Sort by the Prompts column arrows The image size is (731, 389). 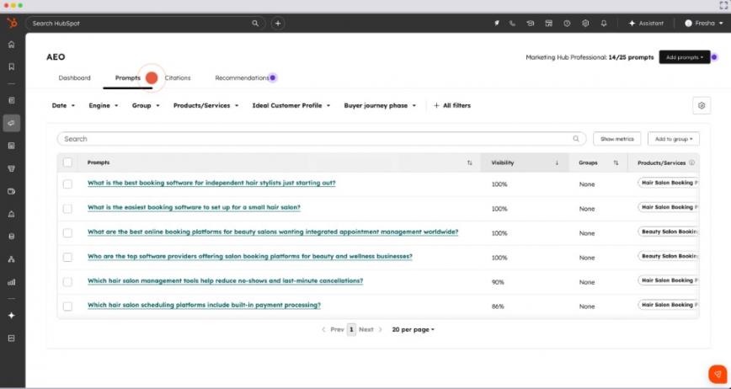pyautogui.click(x=469, y=163)
